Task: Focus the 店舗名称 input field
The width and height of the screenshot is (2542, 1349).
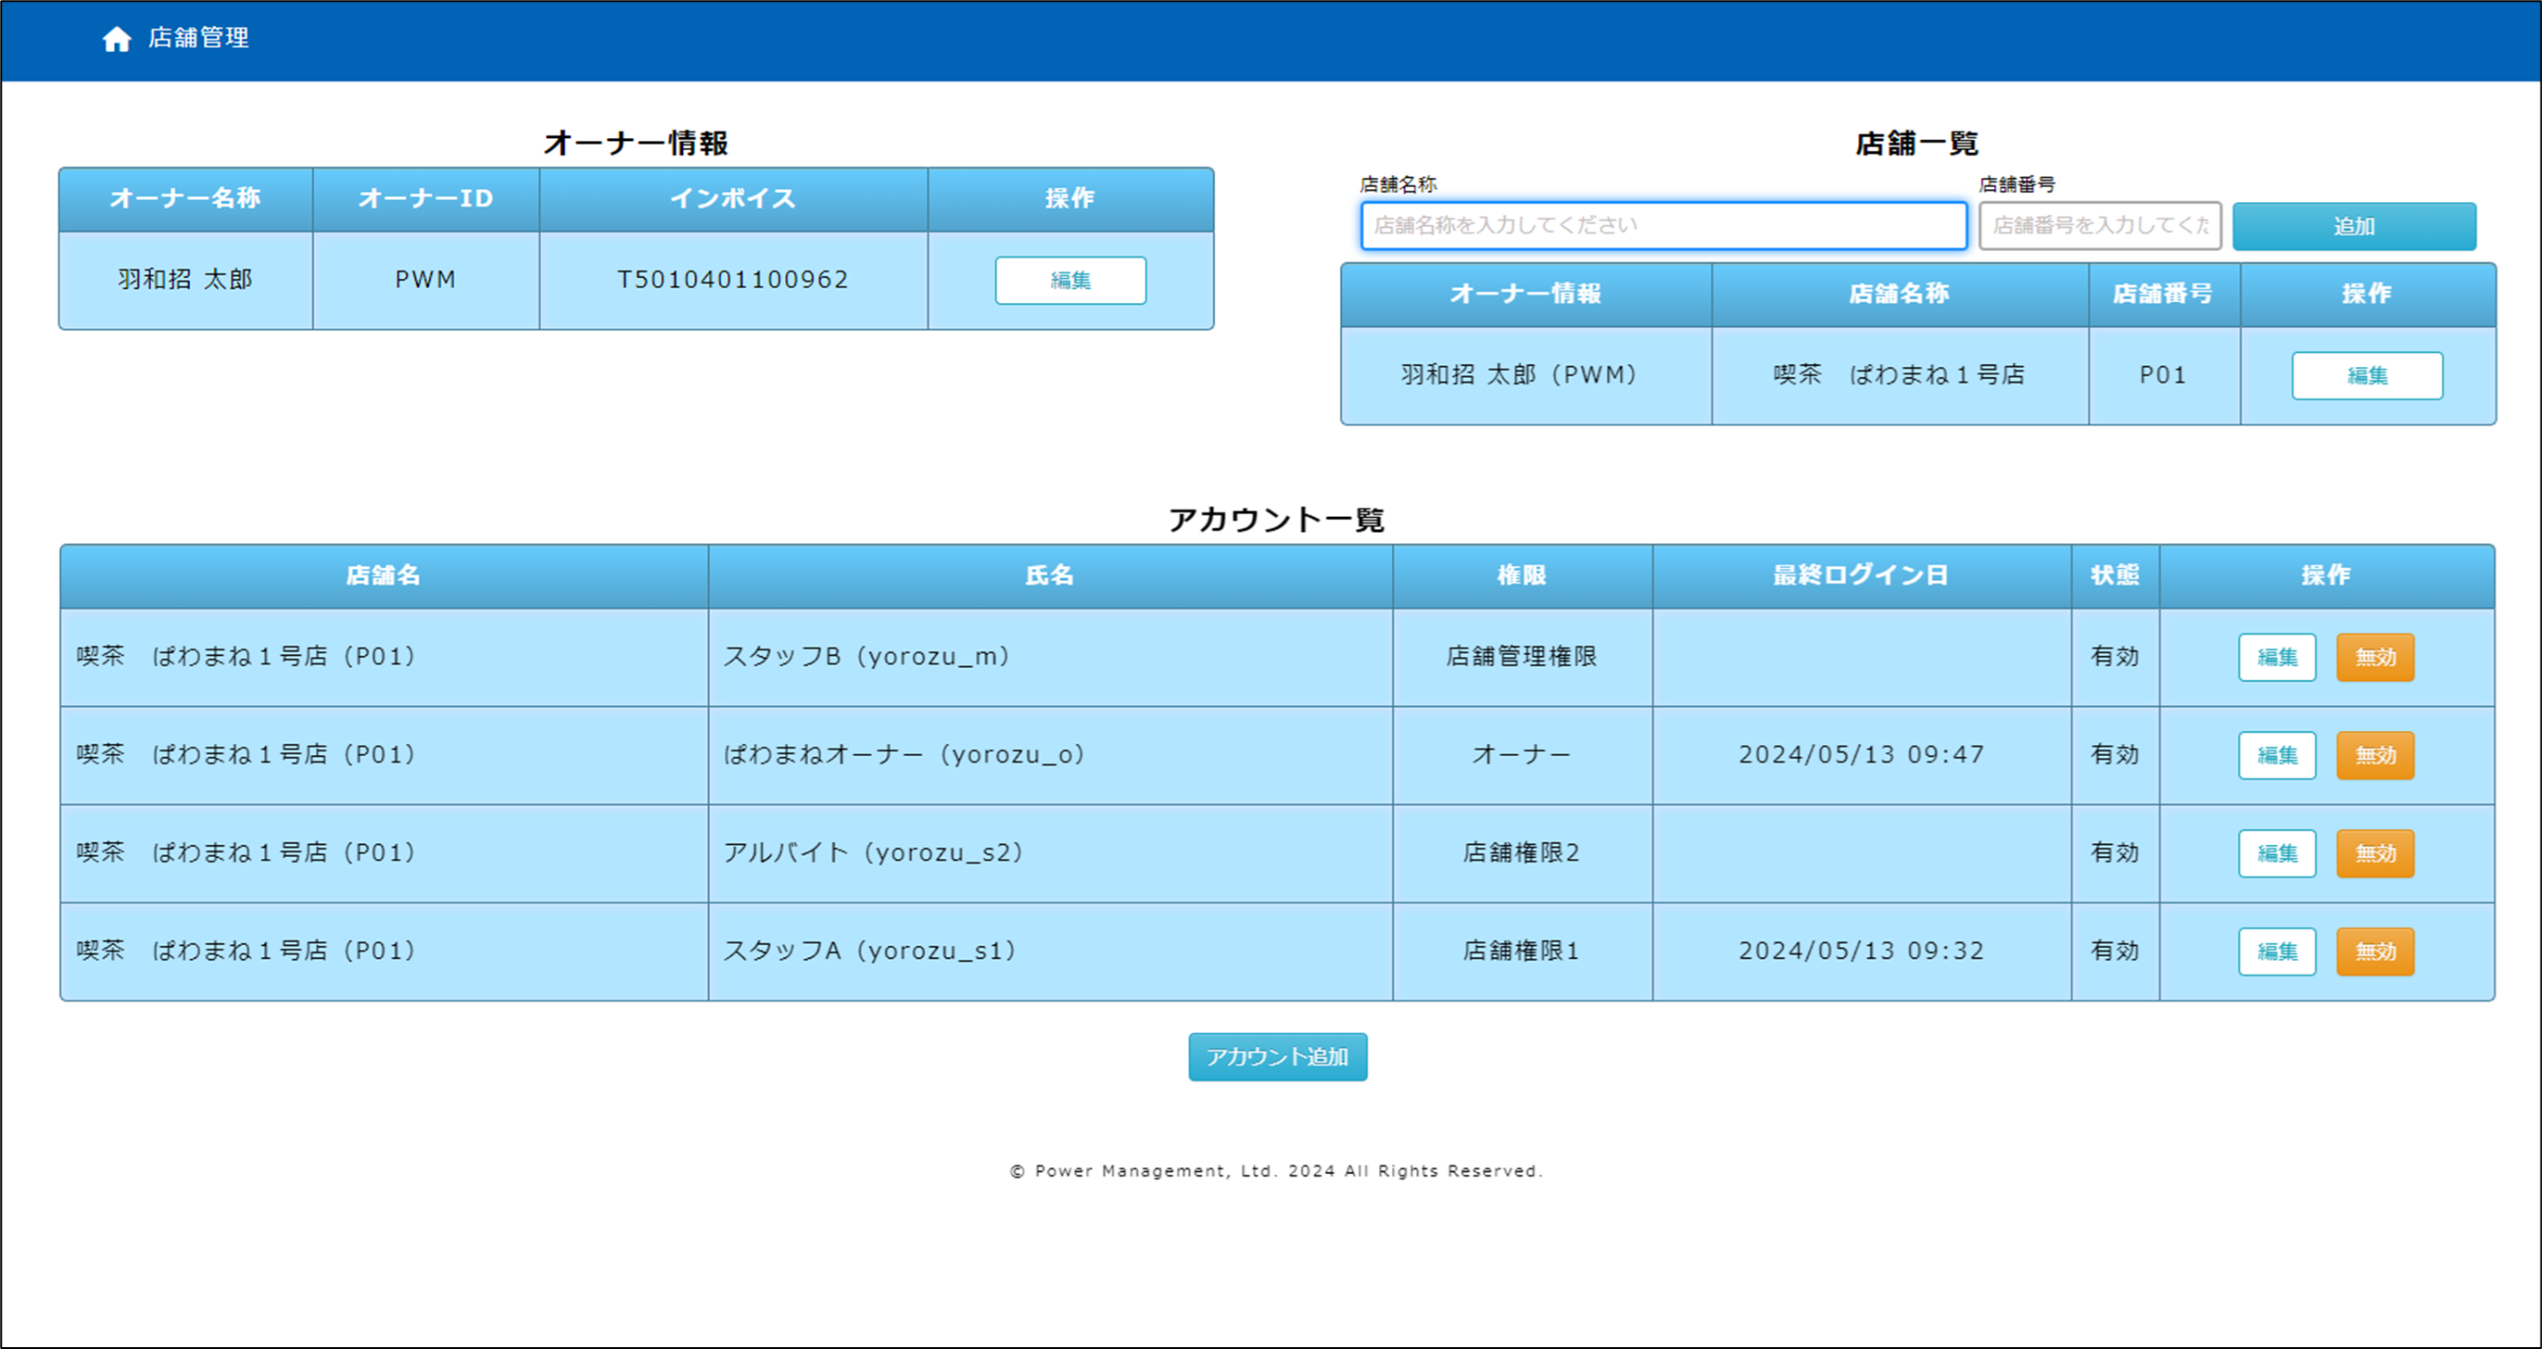Action: coord(1663,226)
